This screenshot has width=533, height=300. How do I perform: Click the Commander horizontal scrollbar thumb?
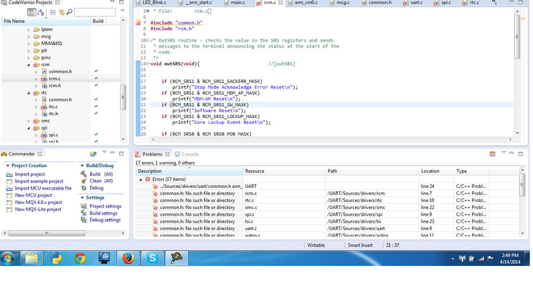pos(46,233)
